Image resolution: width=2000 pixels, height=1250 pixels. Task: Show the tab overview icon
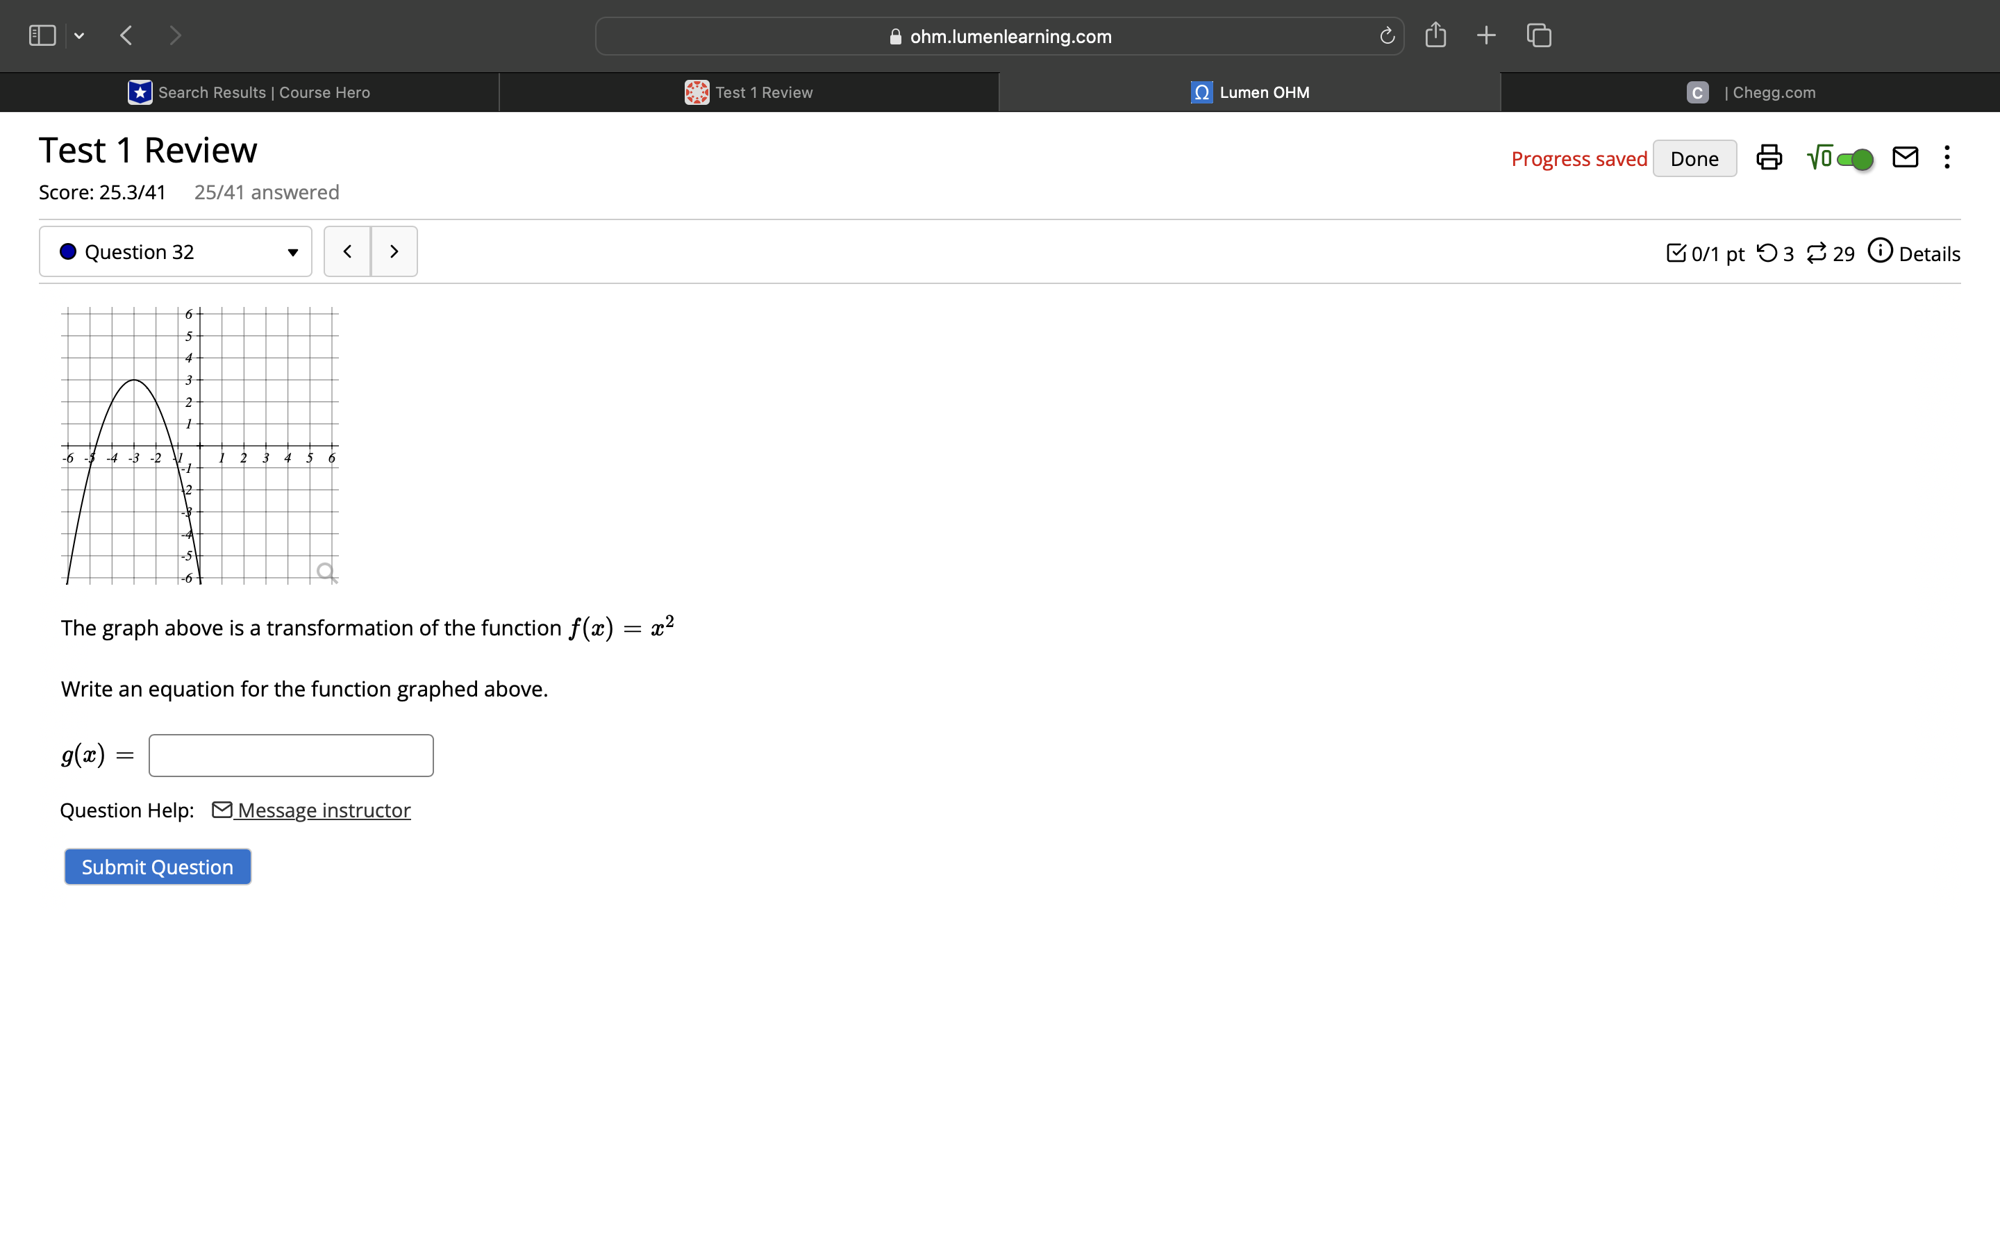click(1538, 35)
